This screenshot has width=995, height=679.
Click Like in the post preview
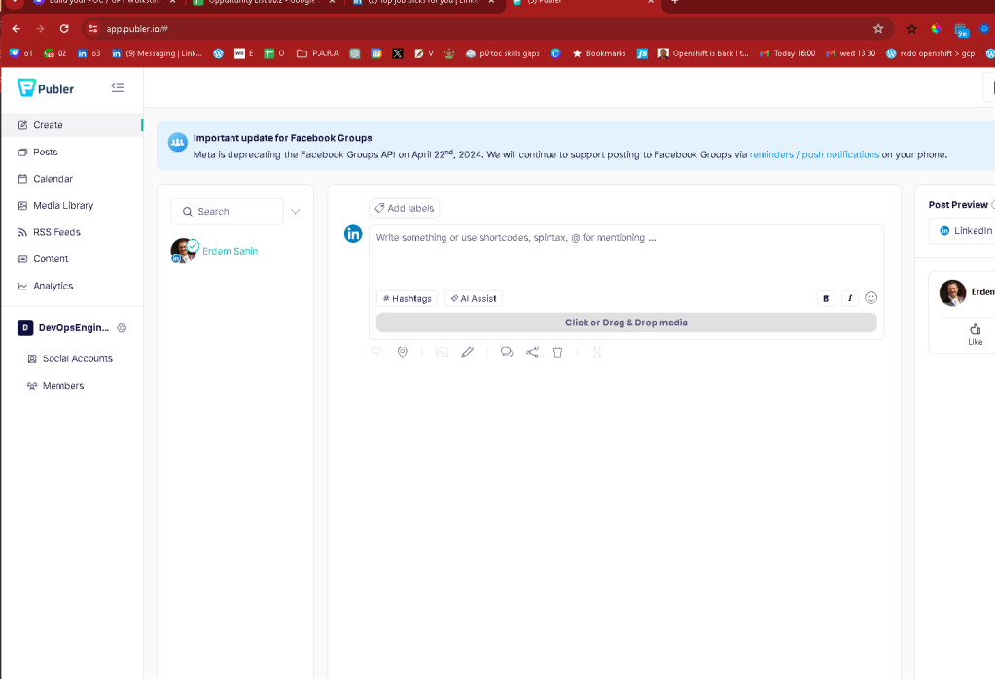coord(975,334)
